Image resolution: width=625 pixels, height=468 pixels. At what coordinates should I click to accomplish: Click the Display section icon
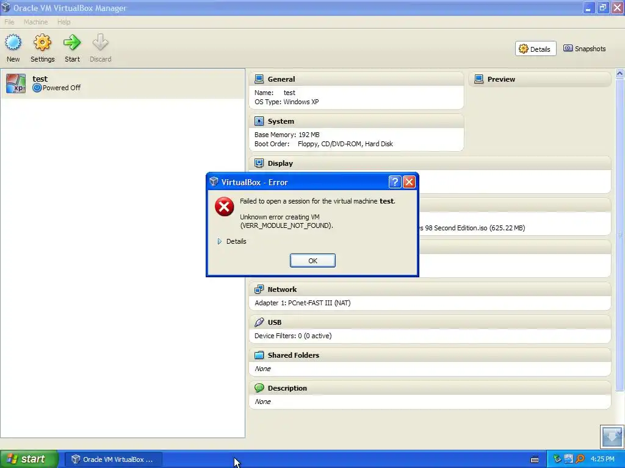point(259,163)
